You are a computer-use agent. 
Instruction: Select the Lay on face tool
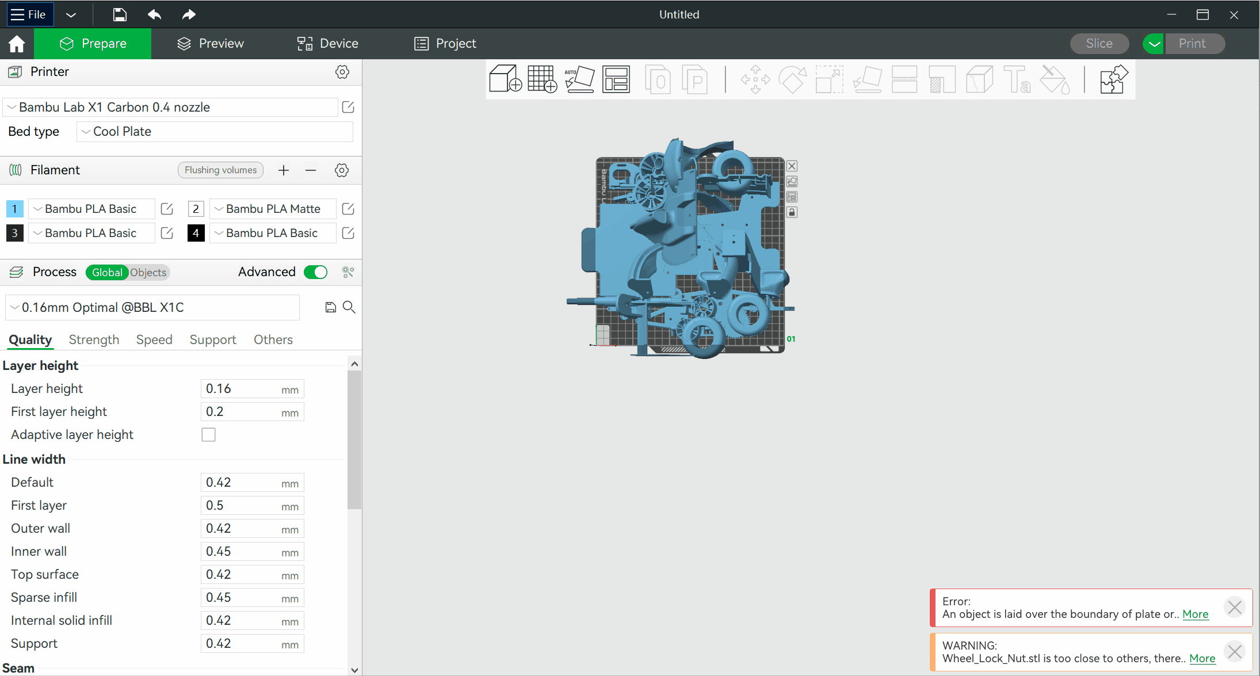point(867,79)
